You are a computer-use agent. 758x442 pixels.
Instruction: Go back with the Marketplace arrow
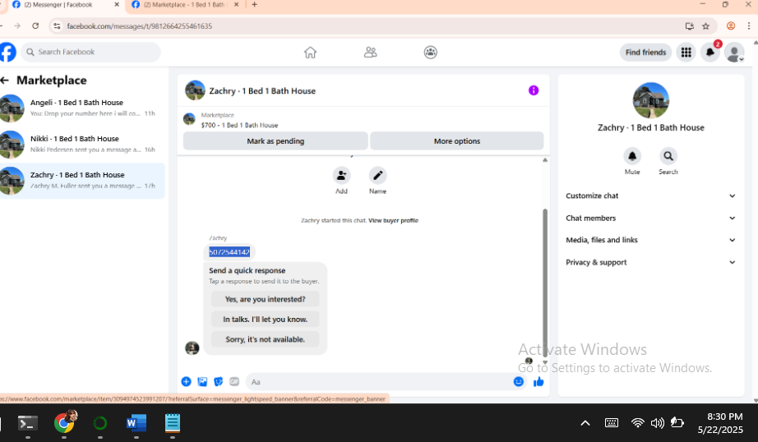5,81
